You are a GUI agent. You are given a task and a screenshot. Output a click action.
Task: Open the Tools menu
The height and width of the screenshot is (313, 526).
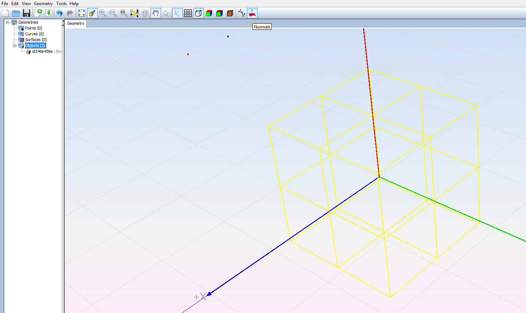(61, 4)
